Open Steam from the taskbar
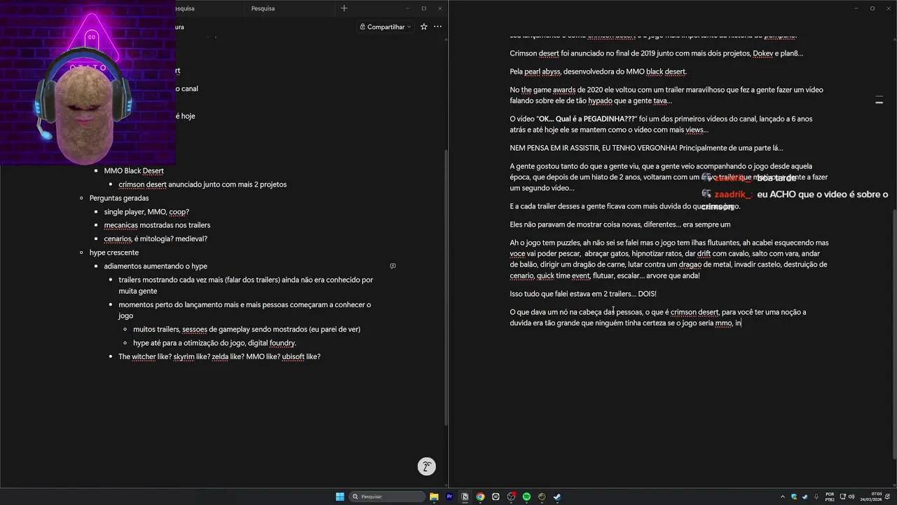 click(x=557, y=497)
